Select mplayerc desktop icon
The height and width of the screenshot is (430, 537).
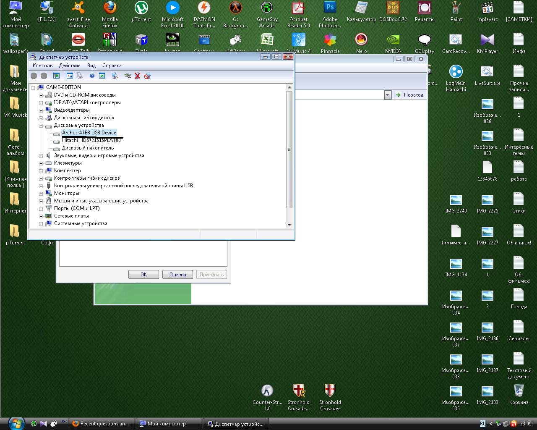tap(487, 12)
